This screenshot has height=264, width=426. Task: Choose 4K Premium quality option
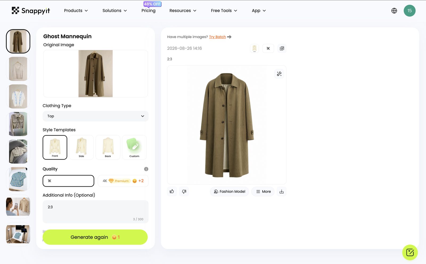(x=123, y=181)
